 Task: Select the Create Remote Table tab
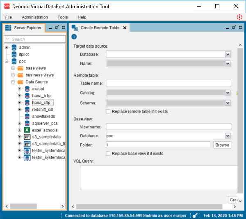100,28
